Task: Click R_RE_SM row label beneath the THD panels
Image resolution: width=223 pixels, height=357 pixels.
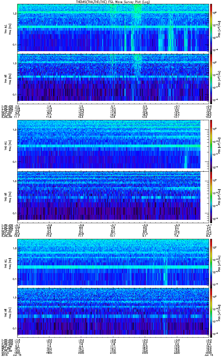Action: pos(6,236)
